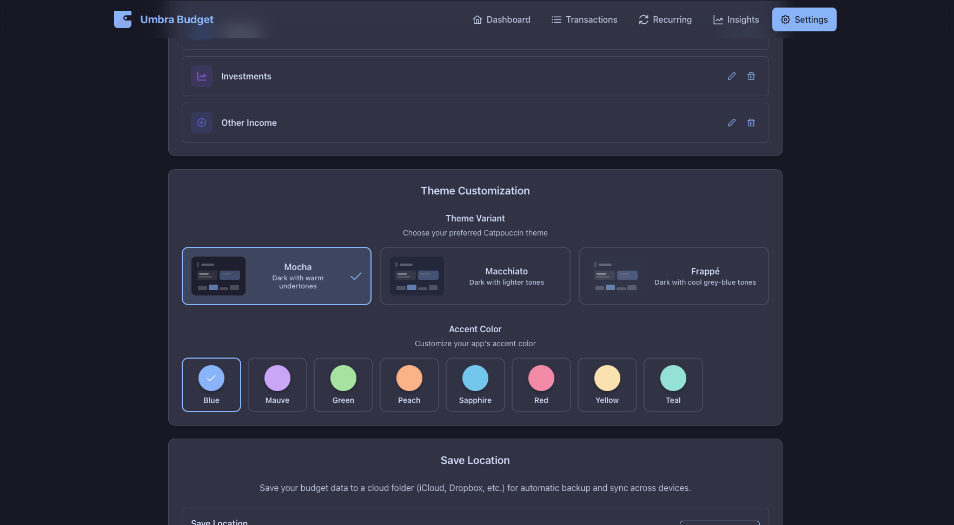This screenshot has width=954, height=525.
Task: Open the Settings page
Action: (804, 19)
